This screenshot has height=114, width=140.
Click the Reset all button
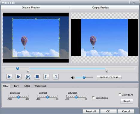coord(91,111)
